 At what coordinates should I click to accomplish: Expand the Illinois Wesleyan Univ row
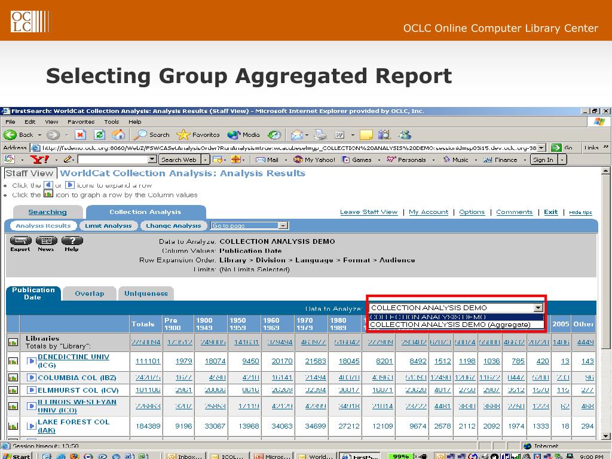click(32, 406)
